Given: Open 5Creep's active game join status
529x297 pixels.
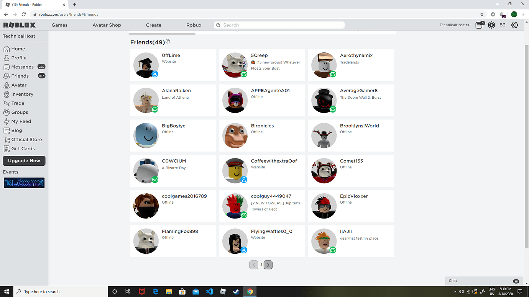Looking at the screenshot, I should click(x=244, y=74).
